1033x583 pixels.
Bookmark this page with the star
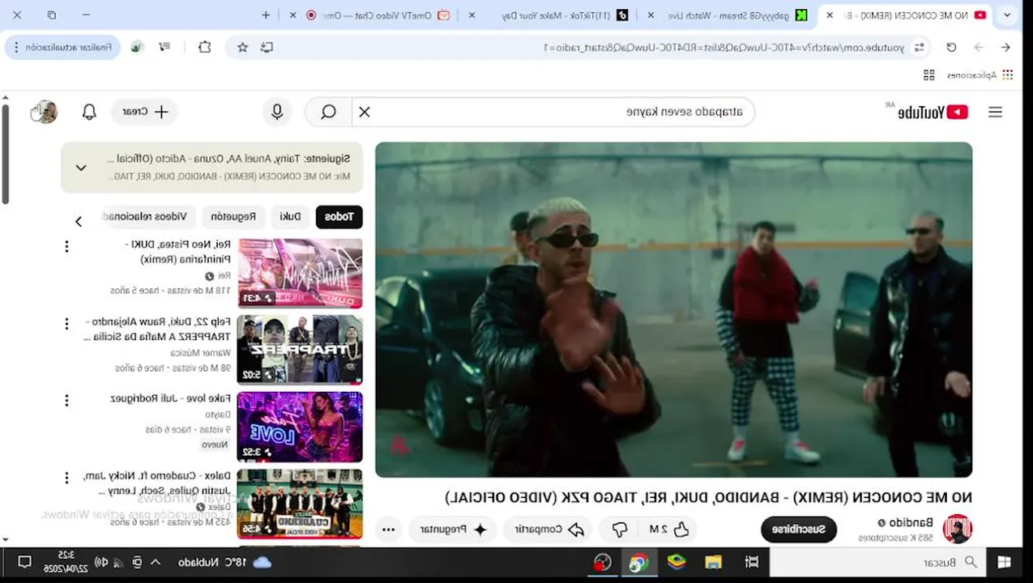click(x=242, y=48)
